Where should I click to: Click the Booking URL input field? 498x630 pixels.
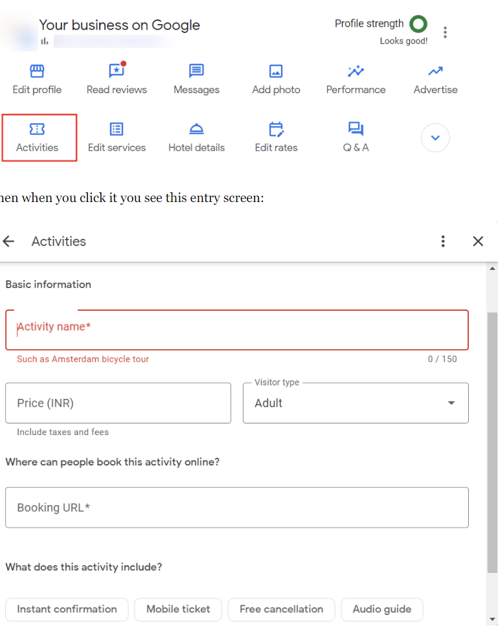point(237,508)
